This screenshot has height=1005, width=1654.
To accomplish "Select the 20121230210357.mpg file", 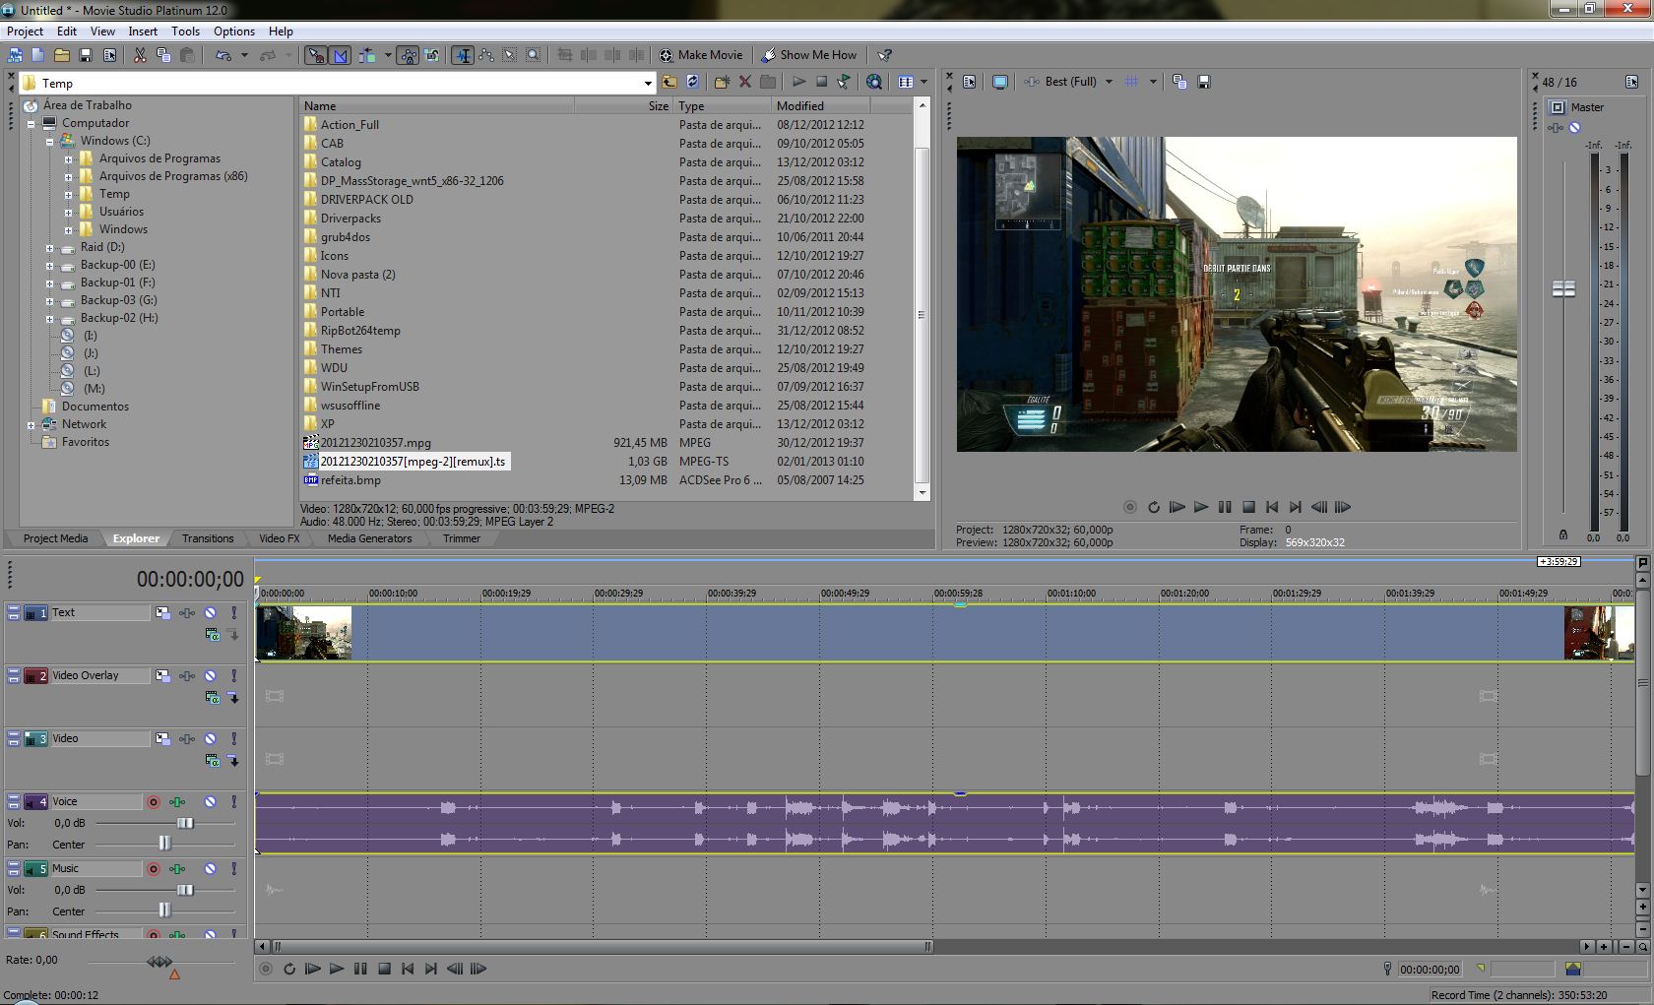I will (x=375, y=443).
